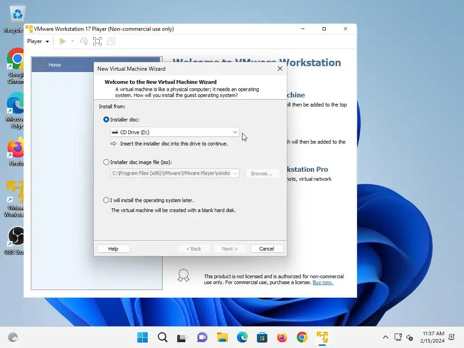
Task: Expand the arrow next to the play icon
Action: tap(72, 41)
